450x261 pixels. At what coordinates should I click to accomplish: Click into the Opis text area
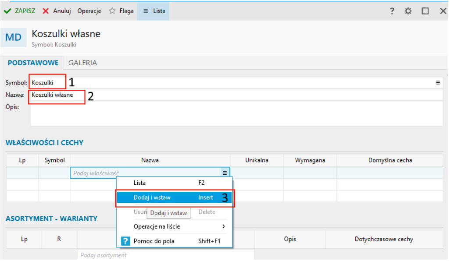tap(236, 114)
